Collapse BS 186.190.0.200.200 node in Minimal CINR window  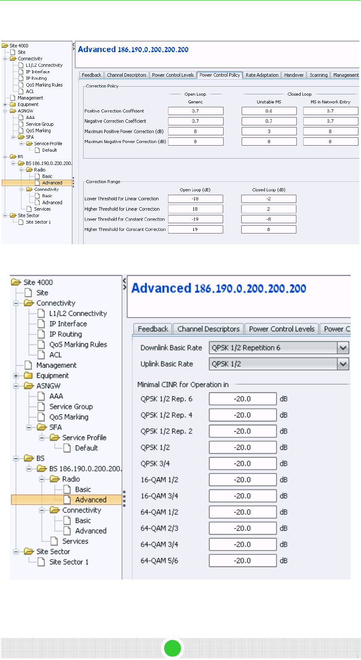(29, 469)
